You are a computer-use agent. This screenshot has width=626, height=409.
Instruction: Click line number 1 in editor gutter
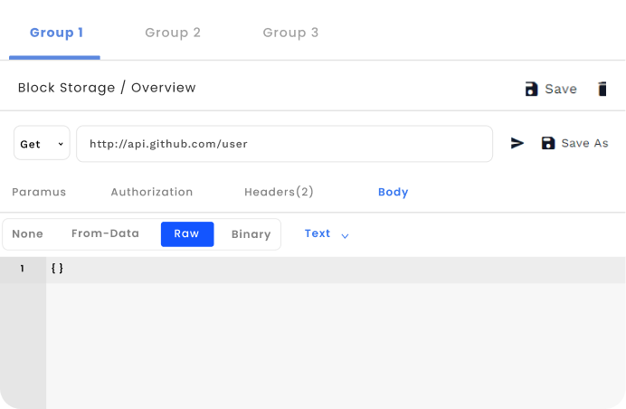coord(23,269)
